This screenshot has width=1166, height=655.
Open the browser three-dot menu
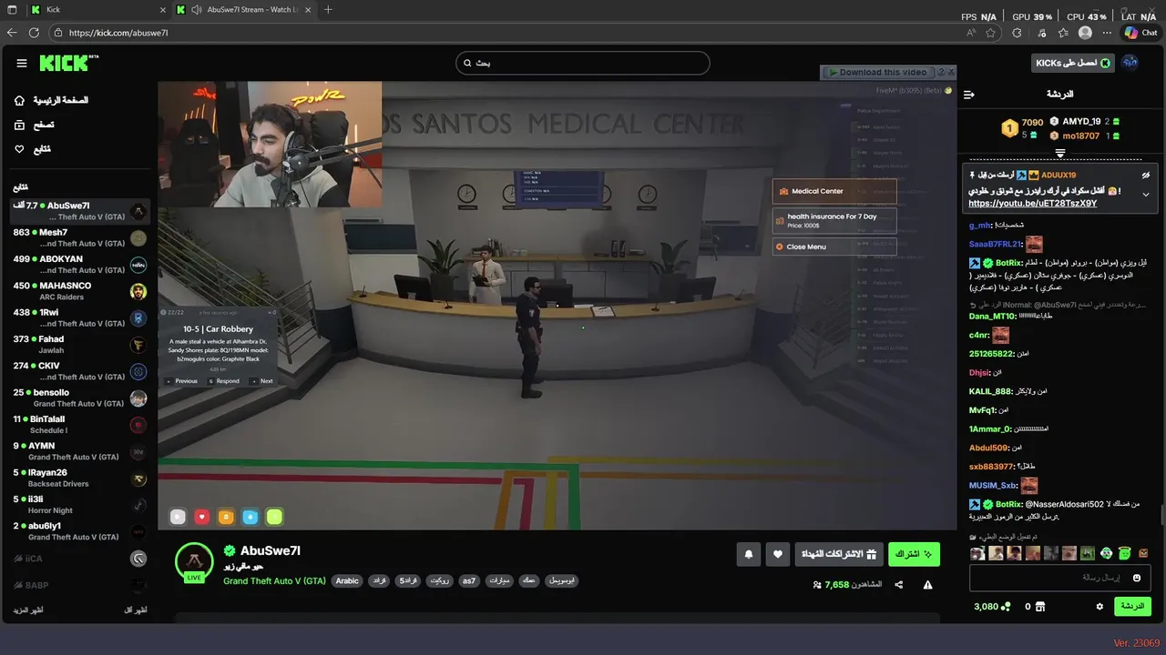coord(1107,32)
